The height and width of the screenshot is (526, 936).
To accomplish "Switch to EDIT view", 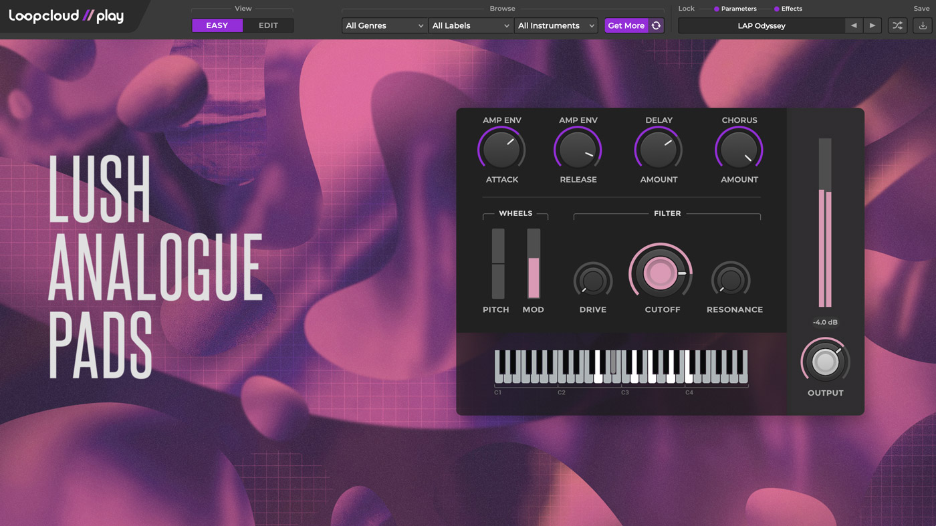I will [268, 25].
